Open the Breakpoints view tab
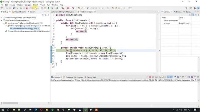 tap(178, 12)
